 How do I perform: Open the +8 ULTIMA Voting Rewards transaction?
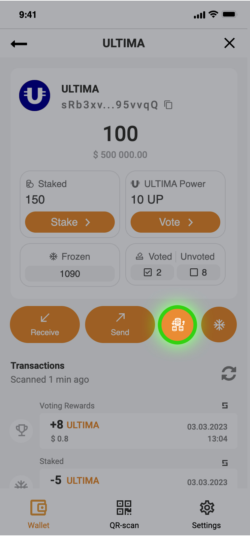tap(138, 431)
